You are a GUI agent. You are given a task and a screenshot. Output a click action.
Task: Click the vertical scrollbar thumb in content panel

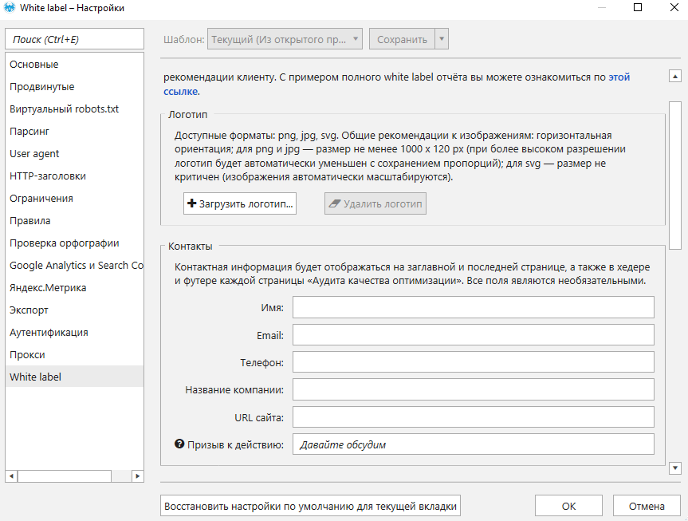[x=674, y=176]
